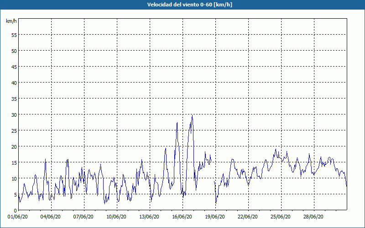Click the date label 28/06/20
The width and height of the screenshot is (365, 228).
(x=313, y=217)
